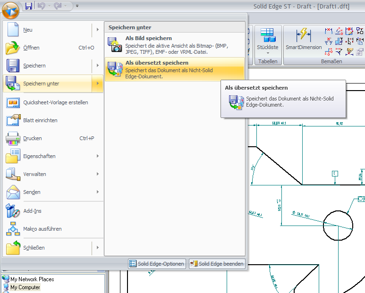
Task: Choose Als Bild speichern option
Action: coord(175,44)
